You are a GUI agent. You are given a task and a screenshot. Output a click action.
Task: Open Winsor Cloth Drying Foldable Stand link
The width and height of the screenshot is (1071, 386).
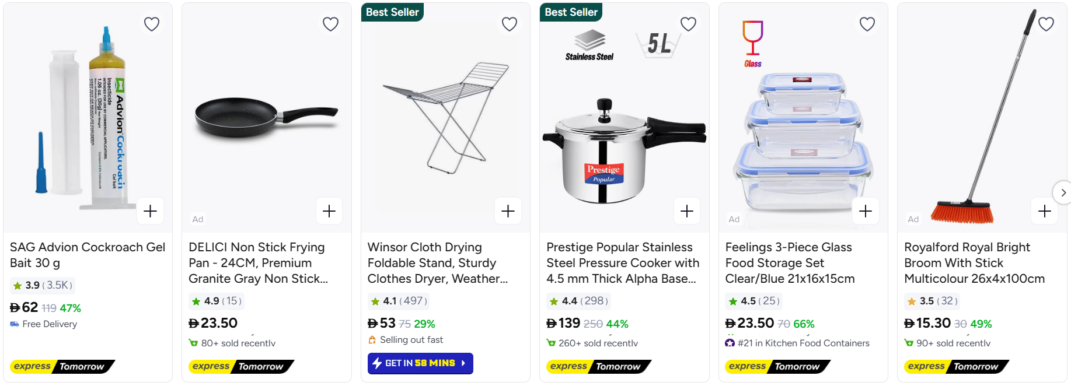click(x=437, y=263)
